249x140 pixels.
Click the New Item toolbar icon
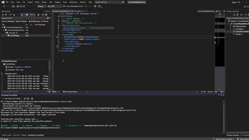pyautogui.click(x=13, y=6)
